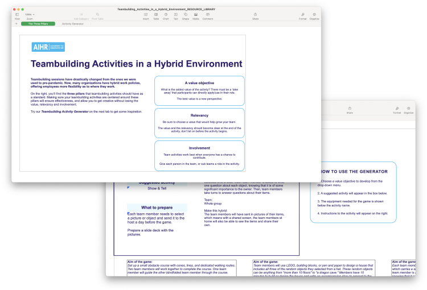Select The Three Pillars sheet tab
Screen dimensions: 427x290
(38, 24)
